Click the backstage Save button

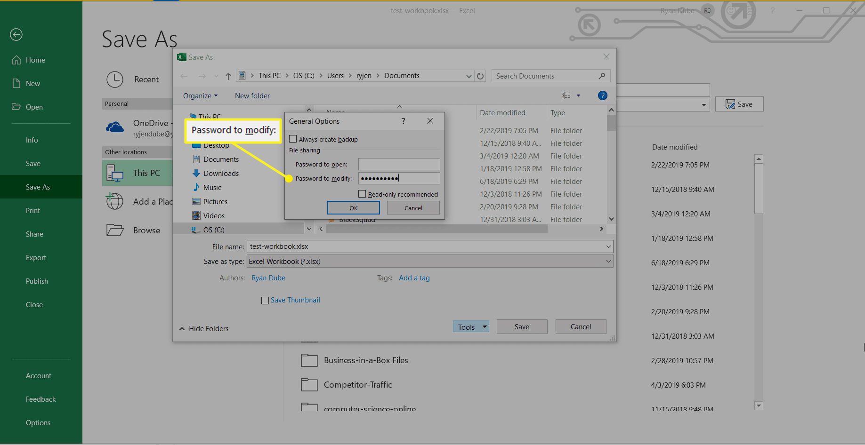pos(739,104)
